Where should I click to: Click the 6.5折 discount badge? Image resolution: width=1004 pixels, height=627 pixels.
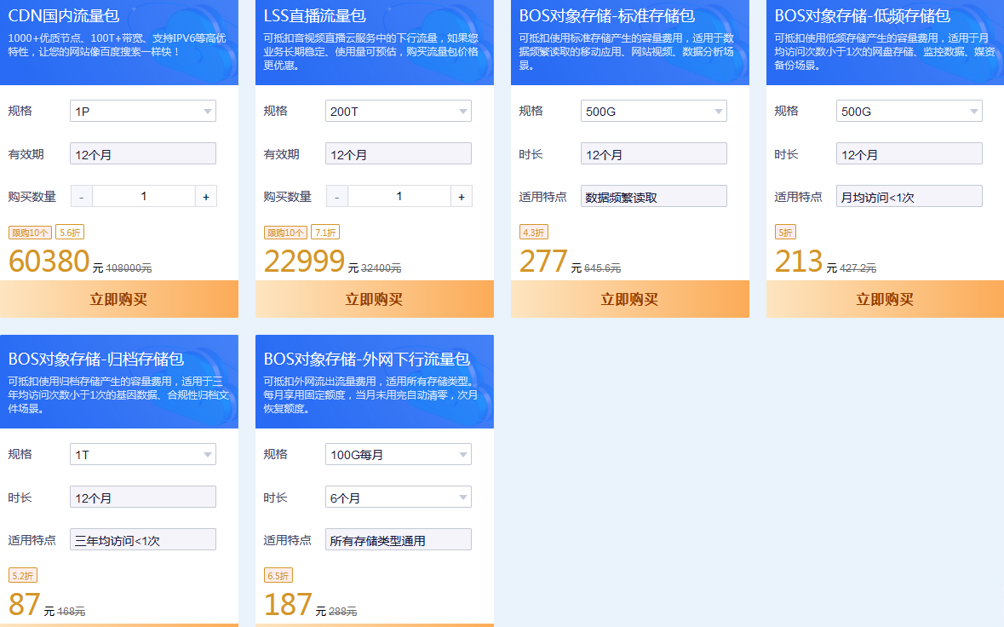[x=278, y=576]
